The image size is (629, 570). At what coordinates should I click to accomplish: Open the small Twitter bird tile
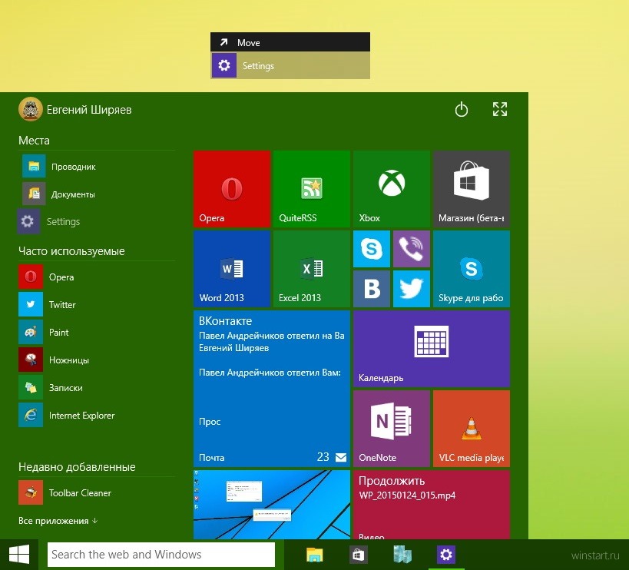[412, 288]
